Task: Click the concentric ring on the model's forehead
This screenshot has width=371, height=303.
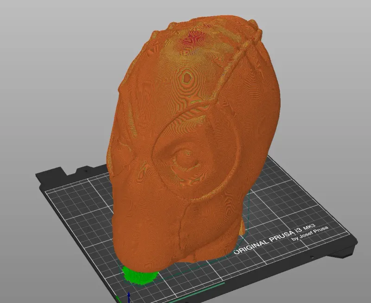Action: [x=187, y=77]
